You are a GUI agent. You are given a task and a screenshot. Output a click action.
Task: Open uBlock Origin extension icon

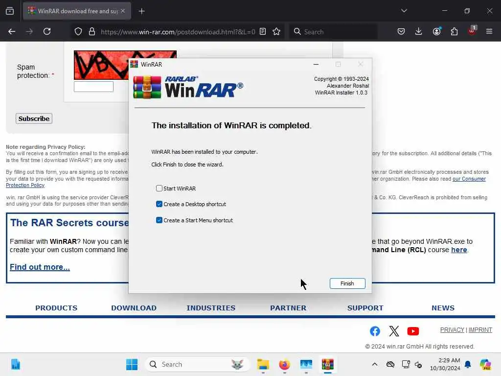[472, 31]
